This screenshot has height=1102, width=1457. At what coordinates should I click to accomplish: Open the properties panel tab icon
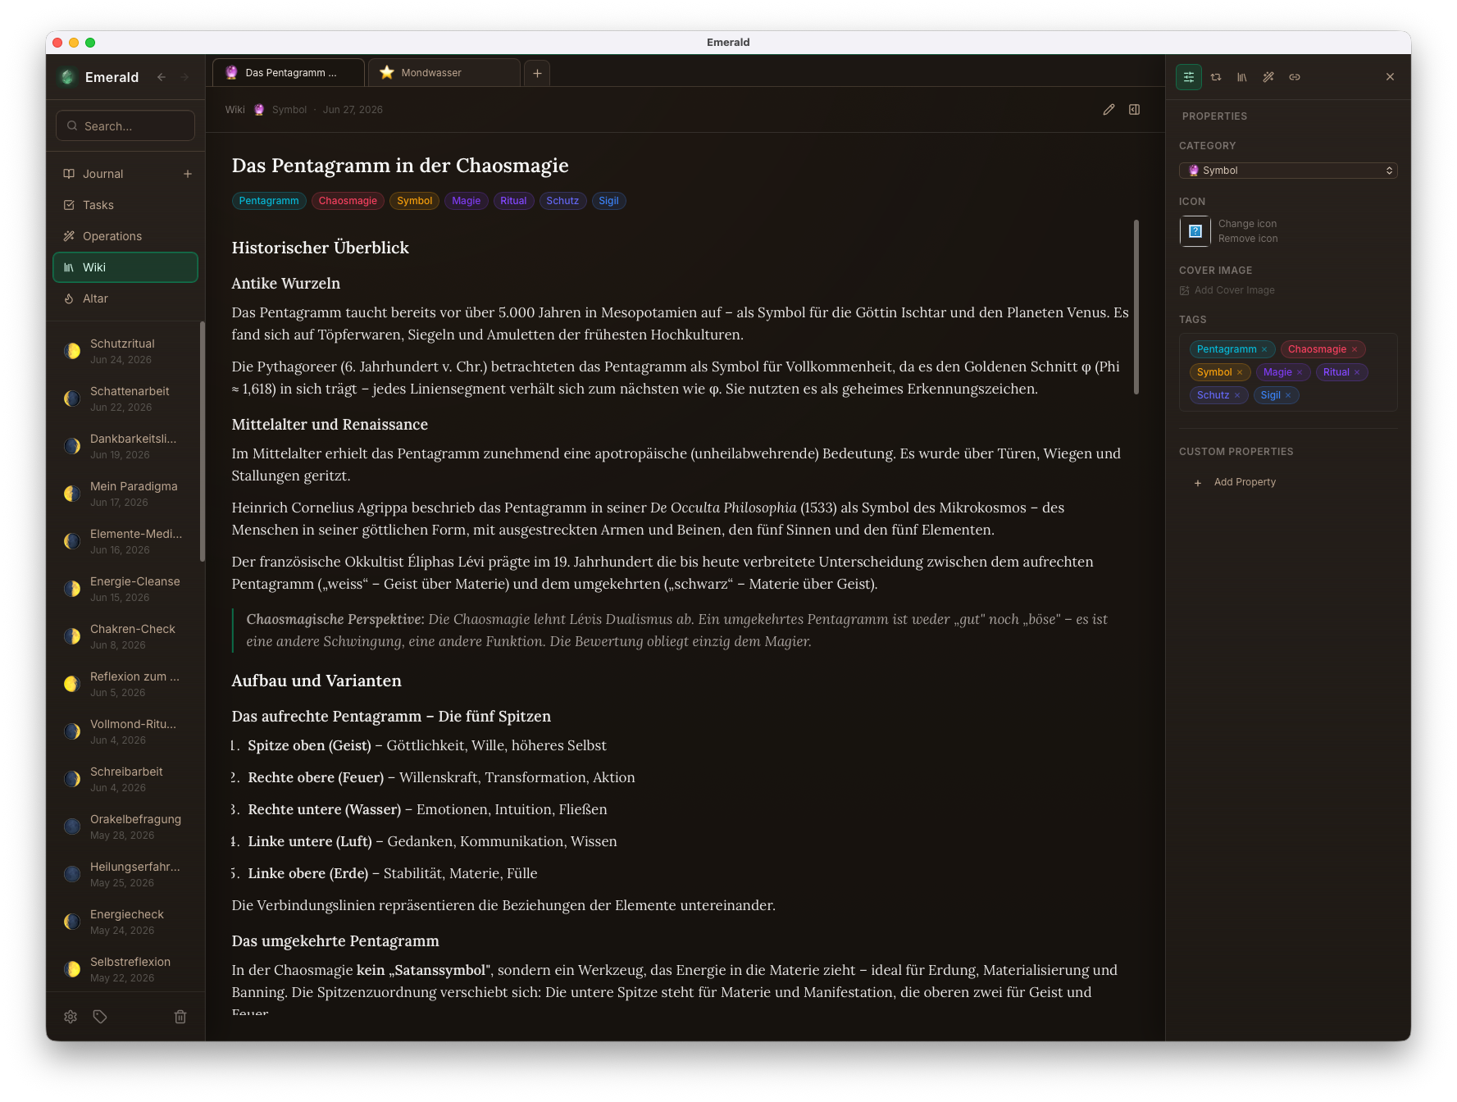1188,77
